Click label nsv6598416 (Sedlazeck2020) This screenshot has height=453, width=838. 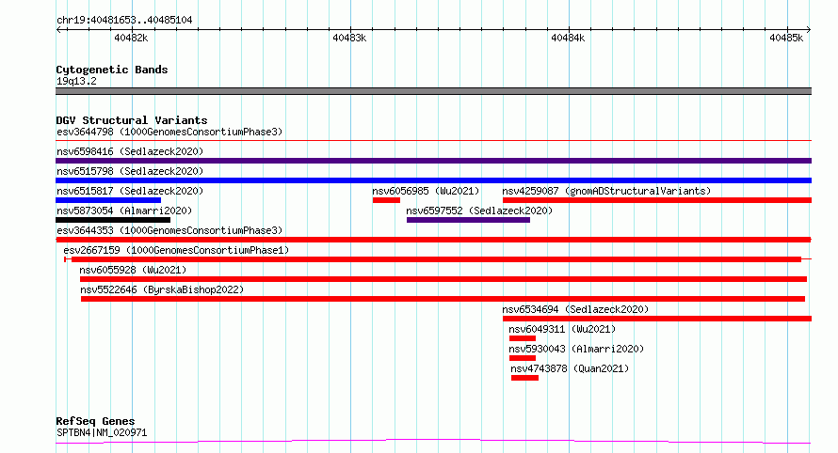click(x=130, y=151)
